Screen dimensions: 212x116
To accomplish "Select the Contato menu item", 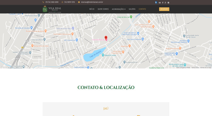I will tap(142, 9).
